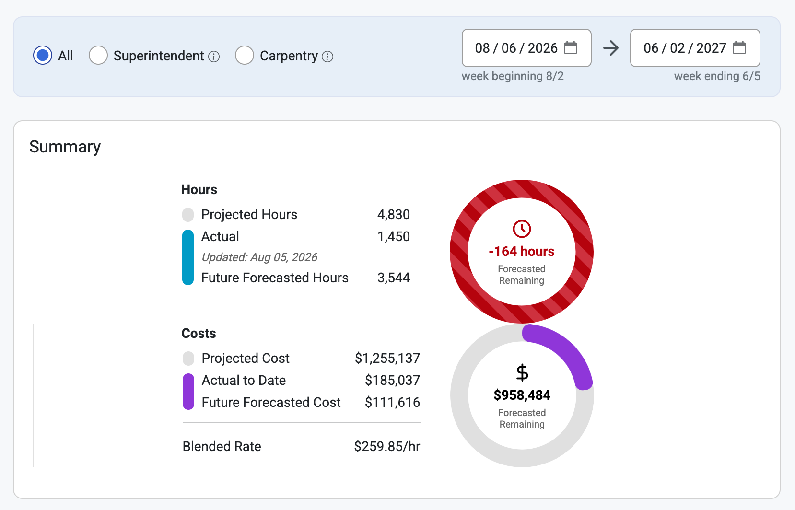Open the start date calendar picker icon
The height and width of the screenshot is (510, 795).
[x=571, y=48]
